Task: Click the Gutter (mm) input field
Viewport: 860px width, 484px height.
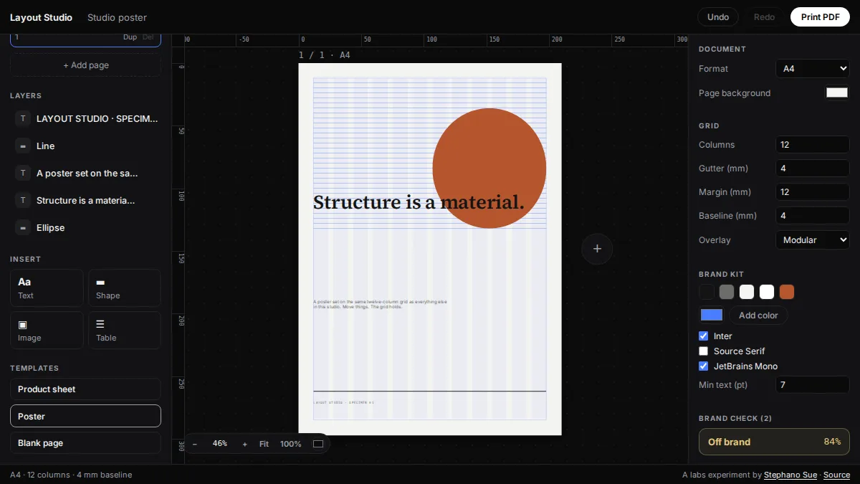Action: click(x=813, y=169)
